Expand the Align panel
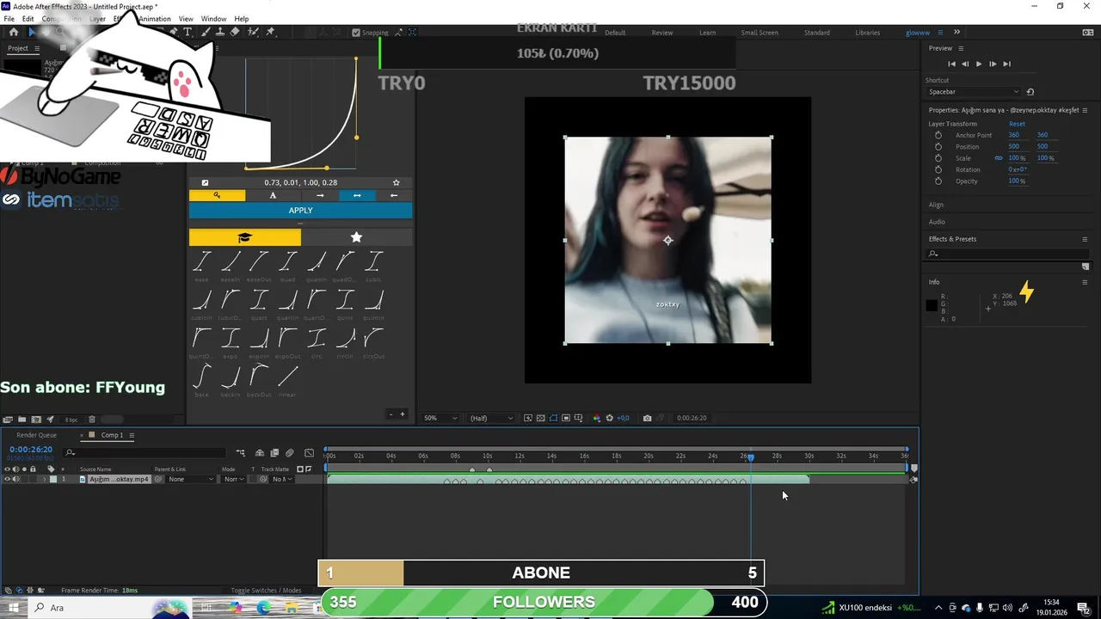 936,205
